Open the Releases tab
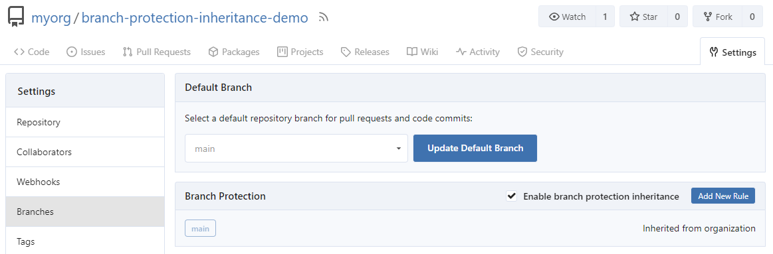This screenshot has height=254, width=773. click(365, 52)
